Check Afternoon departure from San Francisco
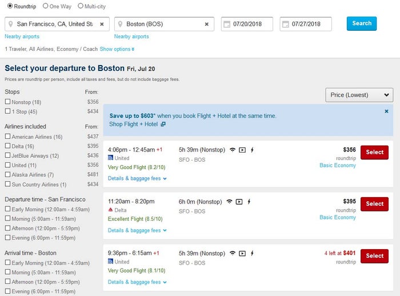Viewport: 400px width, 296px height. [x=7, y=228]
